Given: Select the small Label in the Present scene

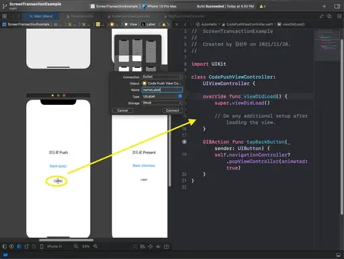Looking at the screenshot, I should [x=144, y=180].
